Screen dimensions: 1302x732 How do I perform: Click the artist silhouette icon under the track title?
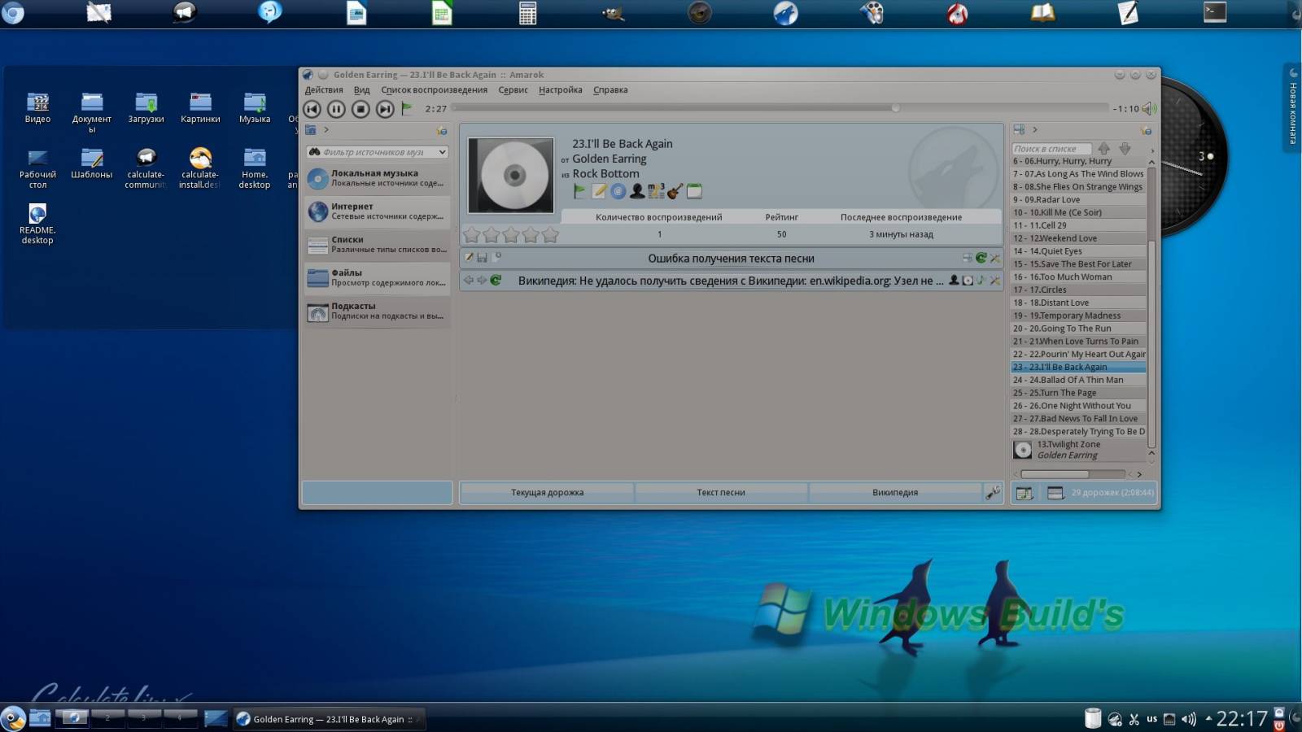point(637,191)
